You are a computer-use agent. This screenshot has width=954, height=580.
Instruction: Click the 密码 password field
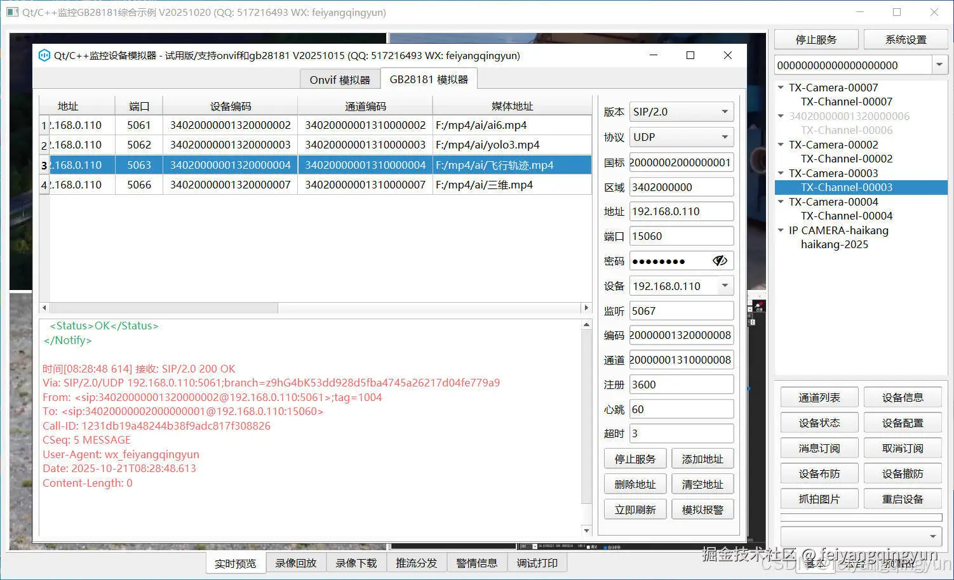click(x=682, y=261)
